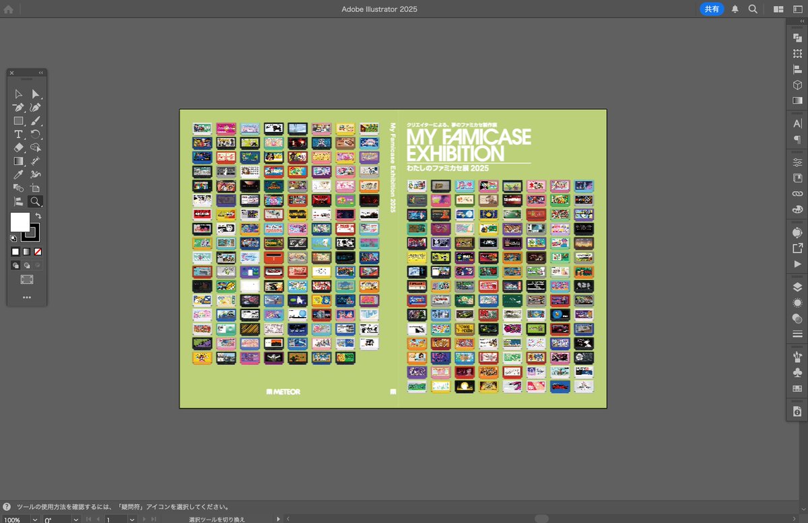Open the Links panel icon
The image size is (808, 523).
point(797,194)
